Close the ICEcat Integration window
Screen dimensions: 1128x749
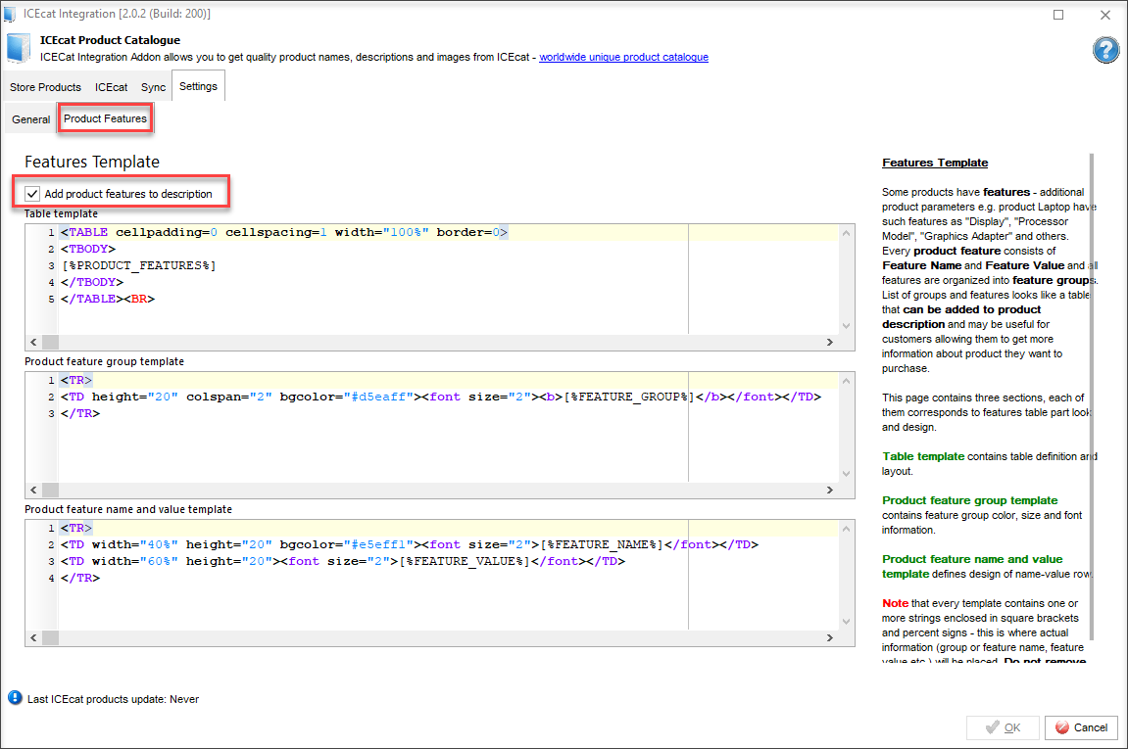pos(1105,15)
